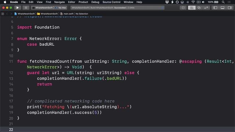Open the lightning bolt menu bar icon

tap(172, 2)
